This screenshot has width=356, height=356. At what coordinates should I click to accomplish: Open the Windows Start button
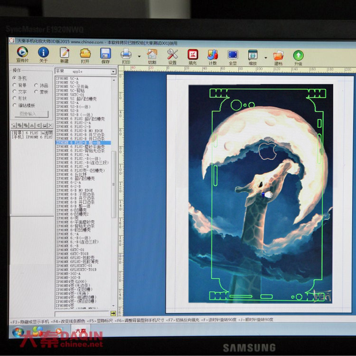(18, 332)
